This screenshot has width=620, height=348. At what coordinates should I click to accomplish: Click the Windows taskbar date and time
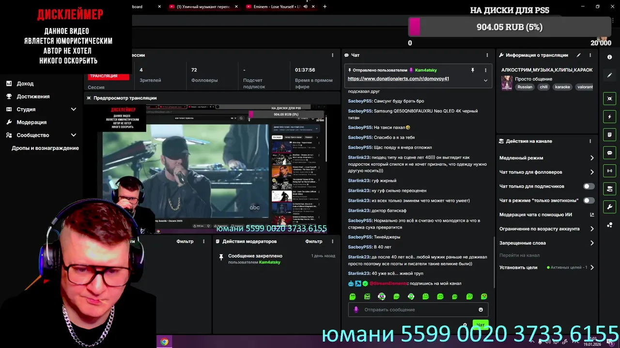pos(592,342)
